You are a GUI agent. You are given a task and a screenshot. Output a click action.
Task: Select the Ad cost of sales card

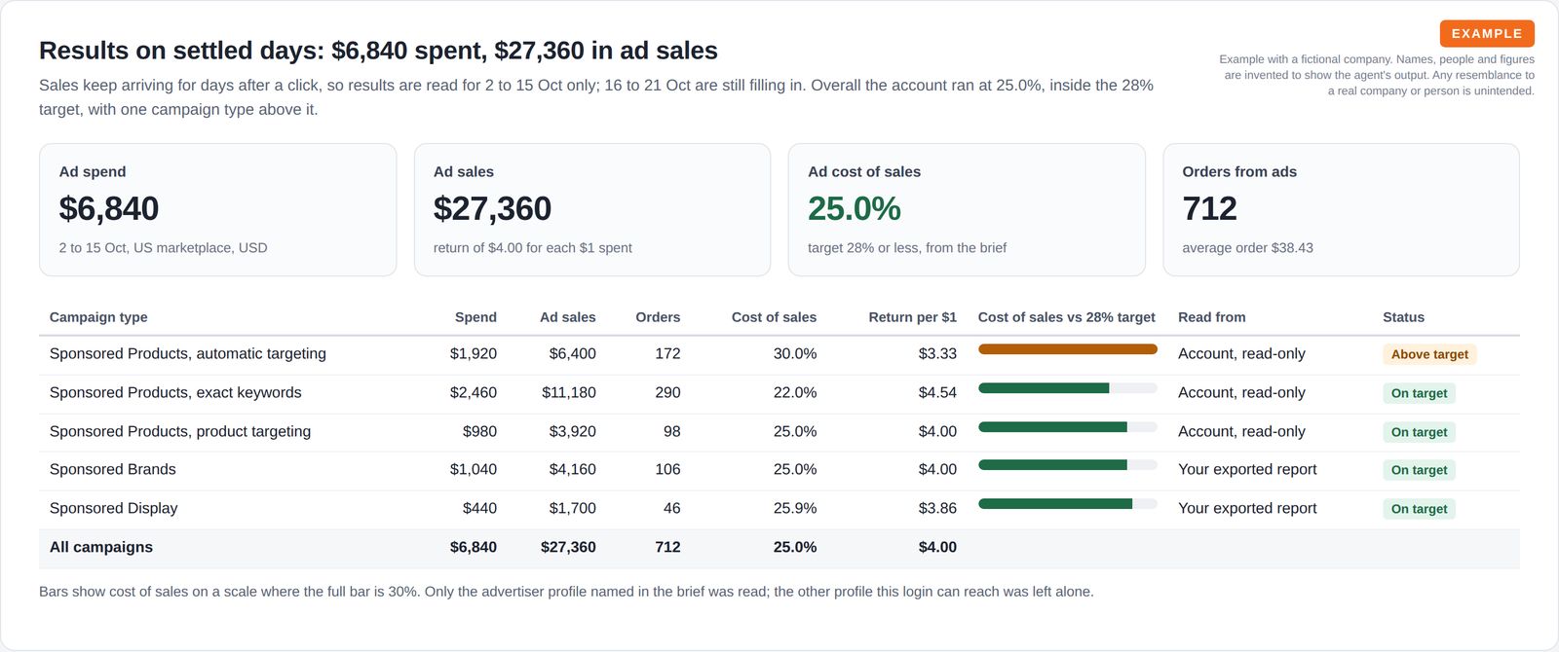point(967,210)
